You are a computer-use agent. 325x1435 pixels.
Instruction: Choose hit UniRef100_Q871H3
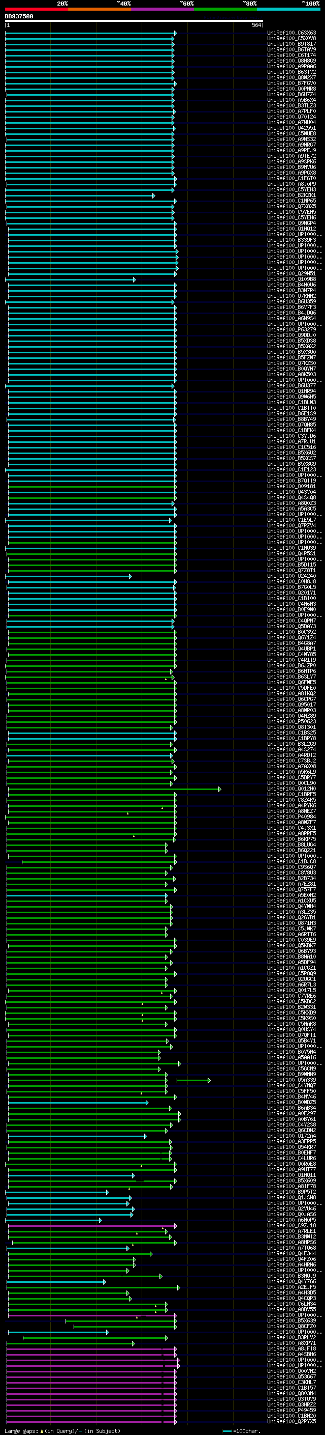tap(291, 923)
